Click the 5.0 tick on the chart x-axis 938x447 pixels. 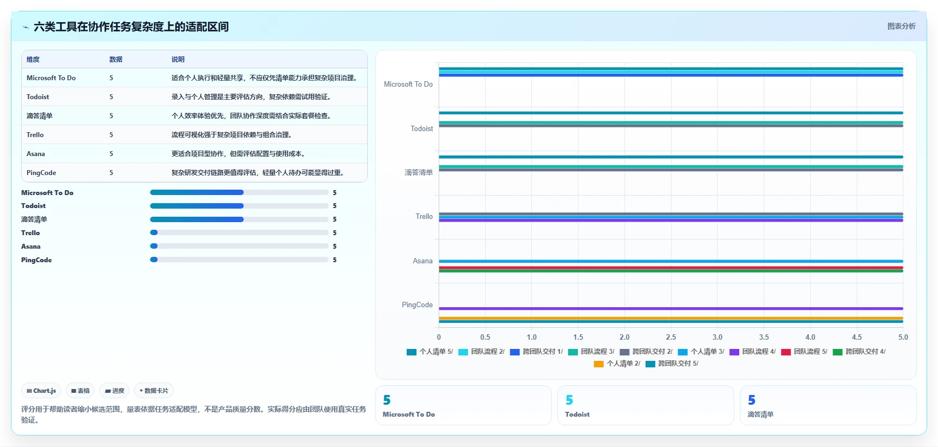[x=903, y=337]
